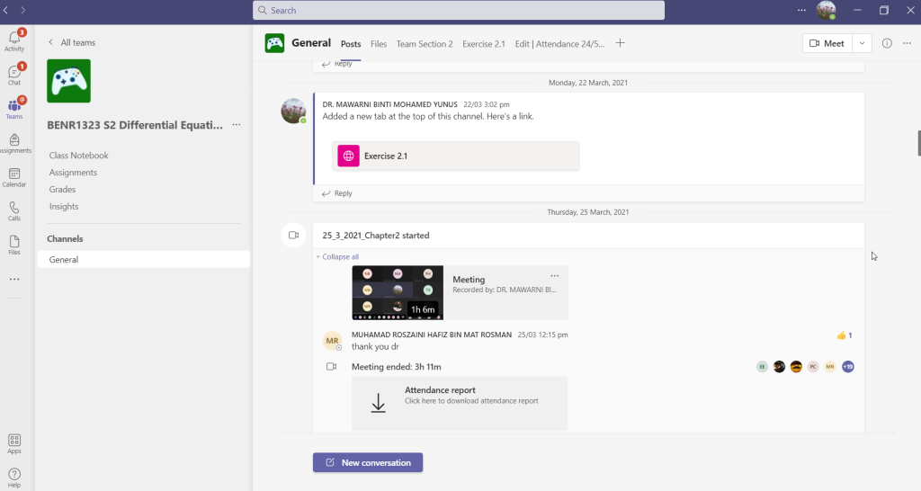Download the Attendance report

click(x=460, y=403)
